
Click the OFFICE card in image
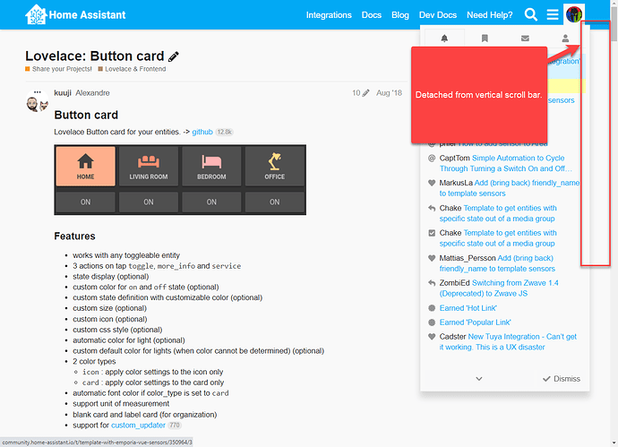[x=275, y=167]
